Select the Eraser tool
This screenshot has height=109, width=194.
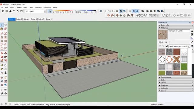(5, 29)
